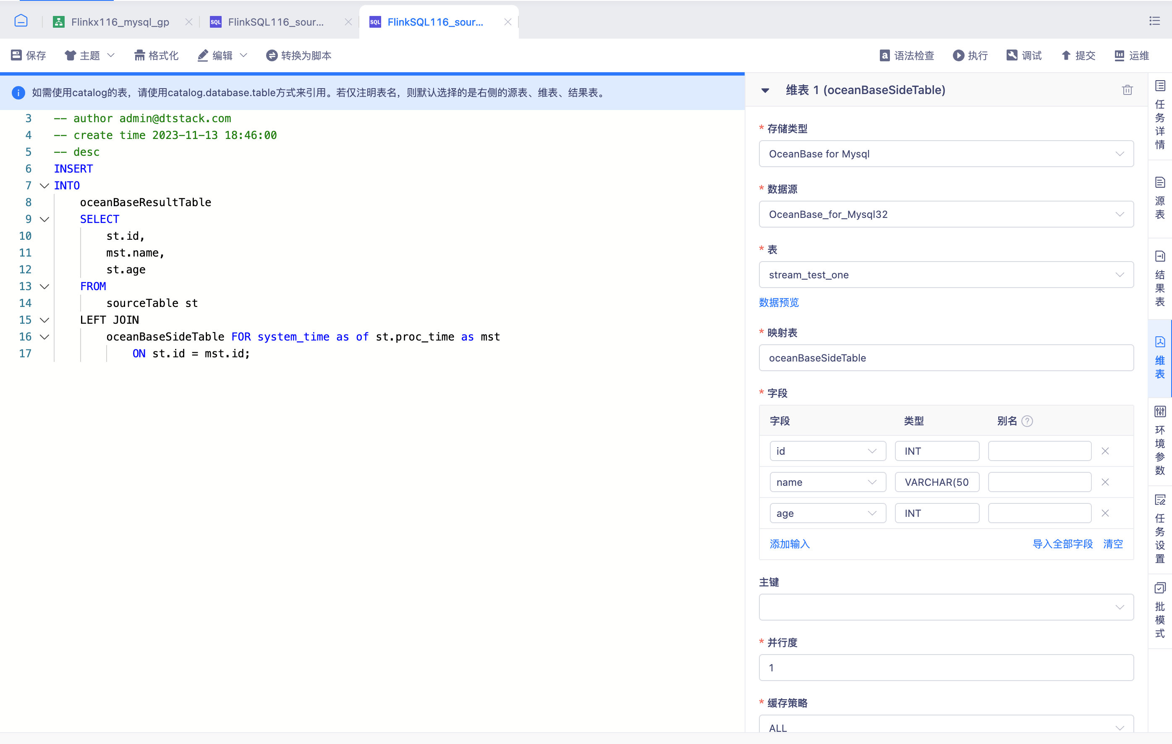Viewport: 1172px width, 744px height.
Task: Click 导入全部字段 link
Action: [x=1062, y=544]
